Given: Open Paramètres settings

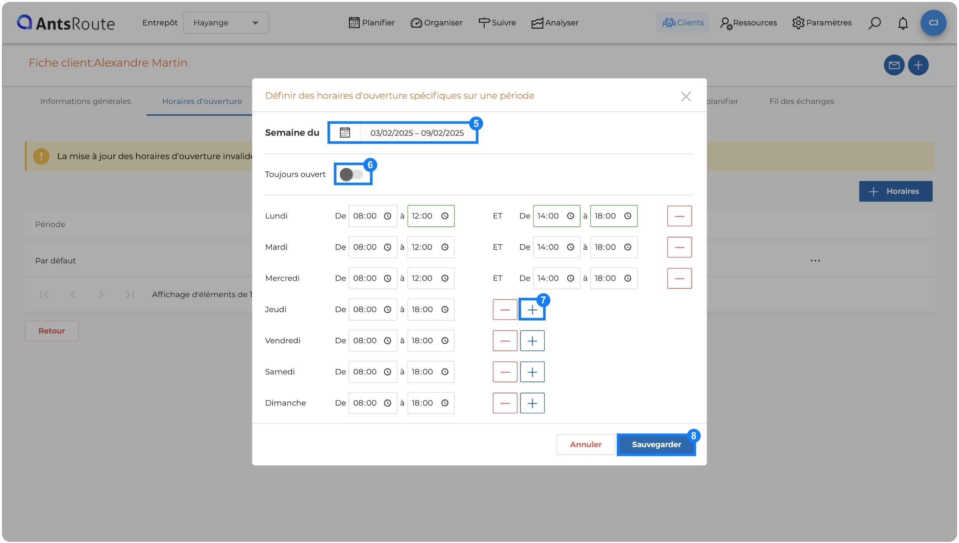Looking at the screenshot, I should click(x=821, y=23).
